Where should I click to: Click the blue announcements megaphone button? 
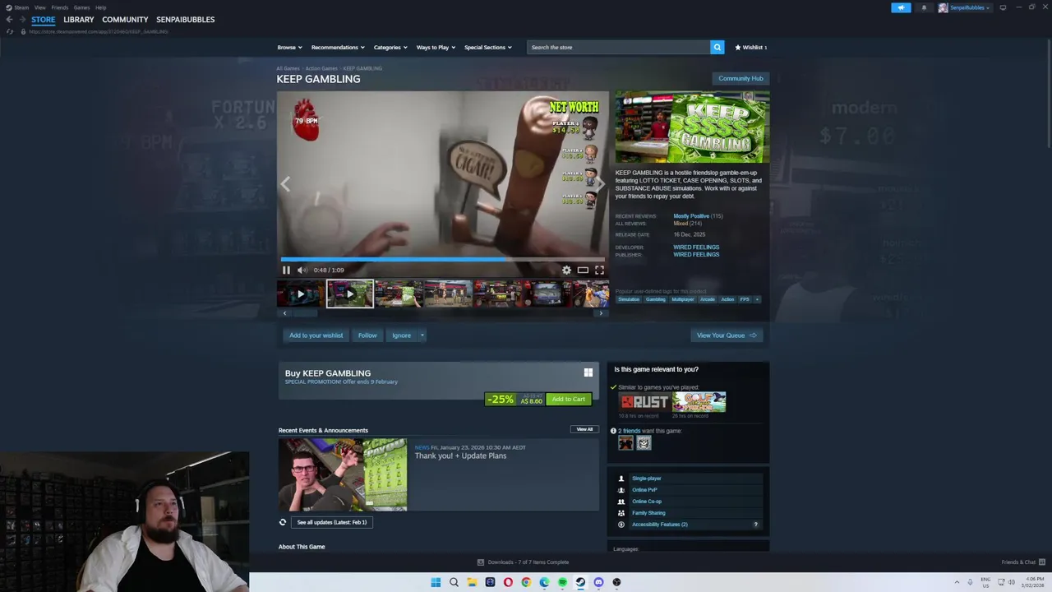point(901,7)
